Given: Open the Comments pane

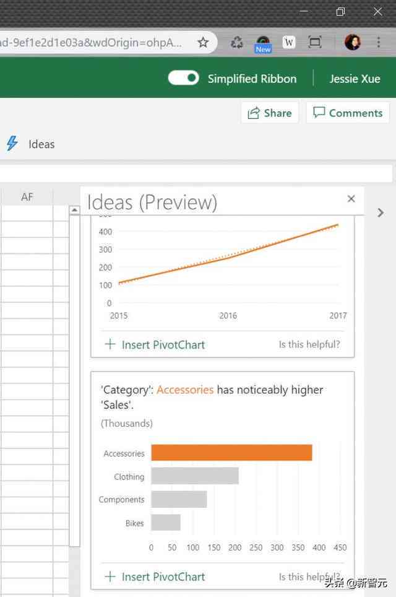Looking at the screenshot, I should point(348,113).
